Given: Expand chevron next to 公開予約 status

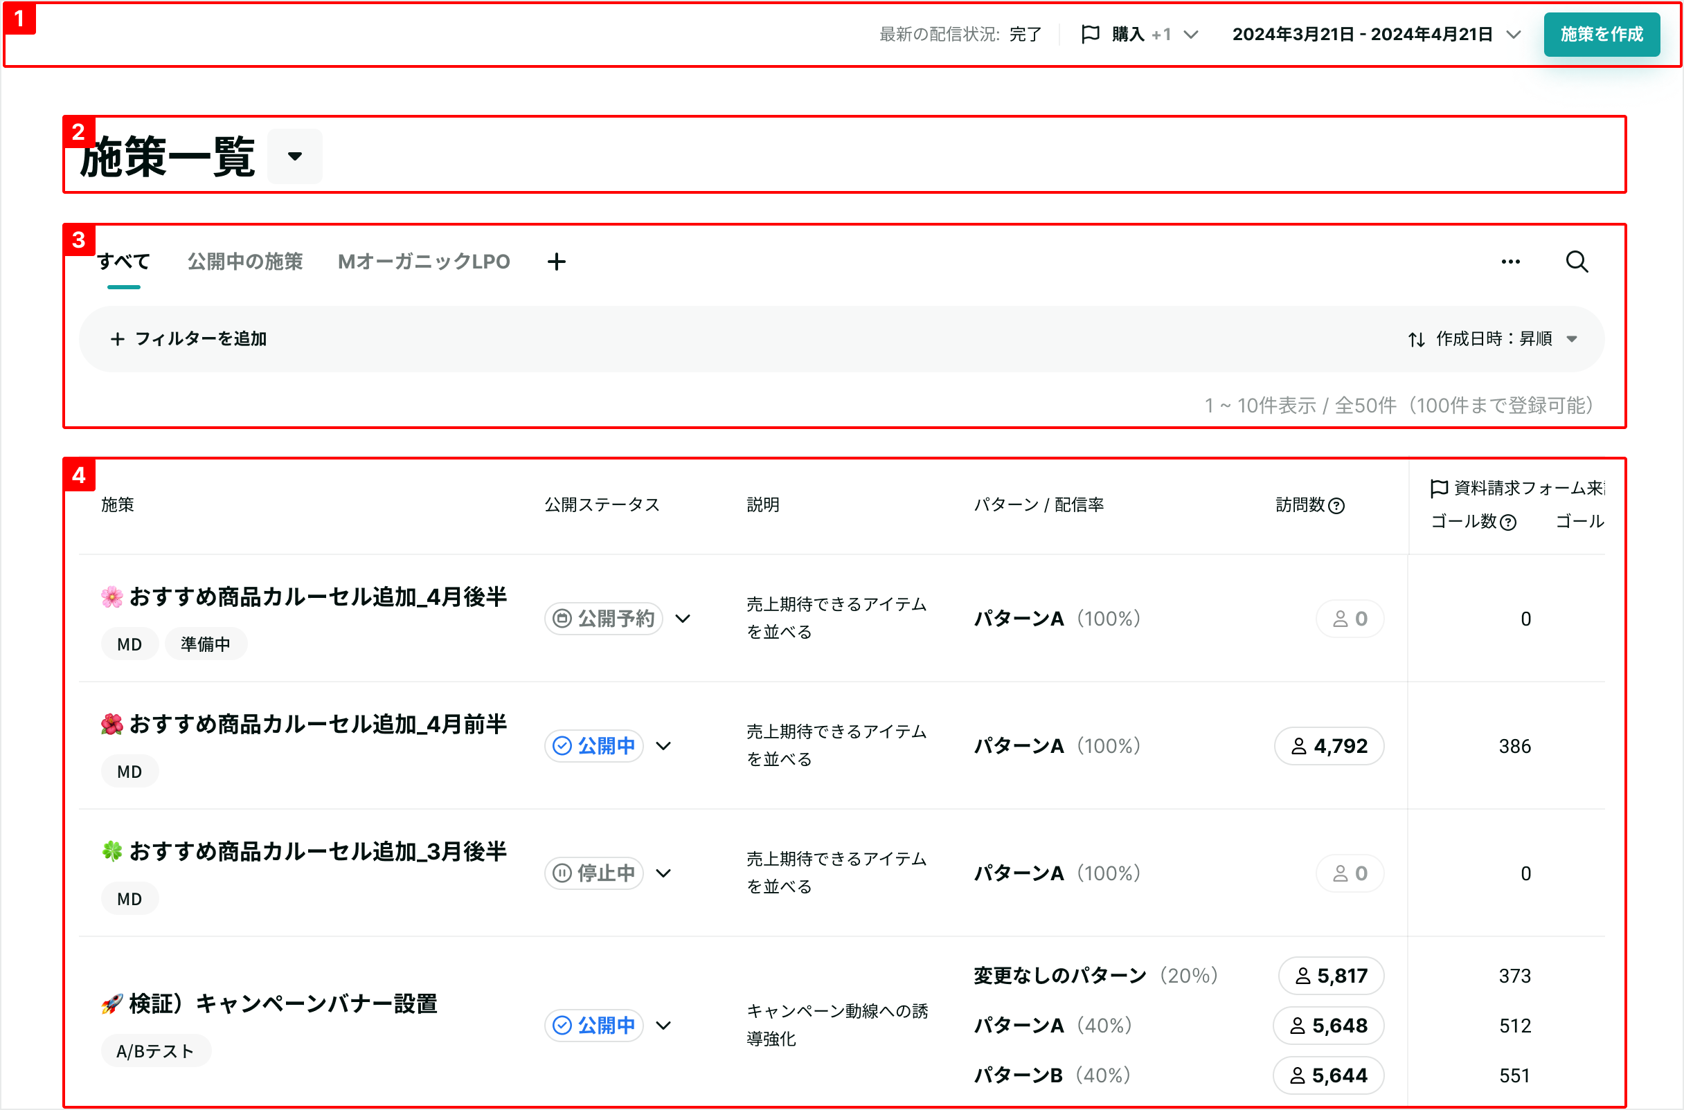Looking at the screenshot, I should point(682,619).
